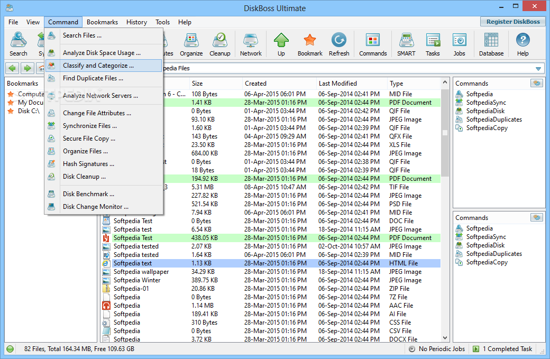Click the upper Commands panel settings icon
The height and width of the screenshot is (359, 550).
[537, 83]
